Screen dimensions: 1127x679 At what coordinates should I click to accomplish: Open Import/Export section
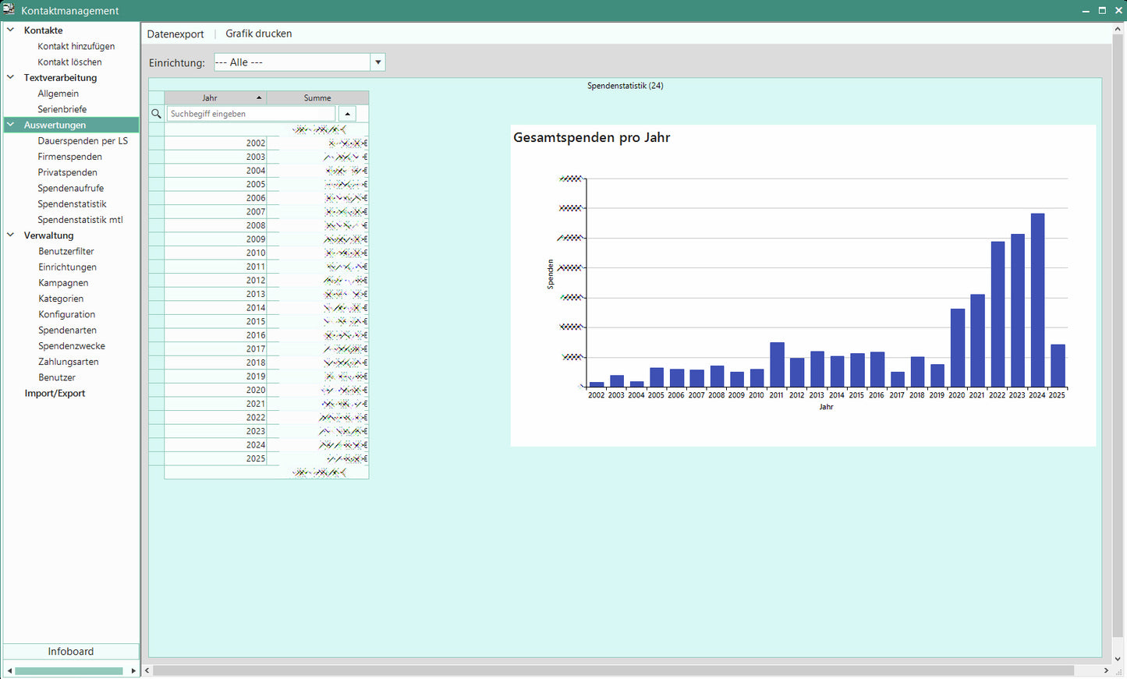click(55, 393)
